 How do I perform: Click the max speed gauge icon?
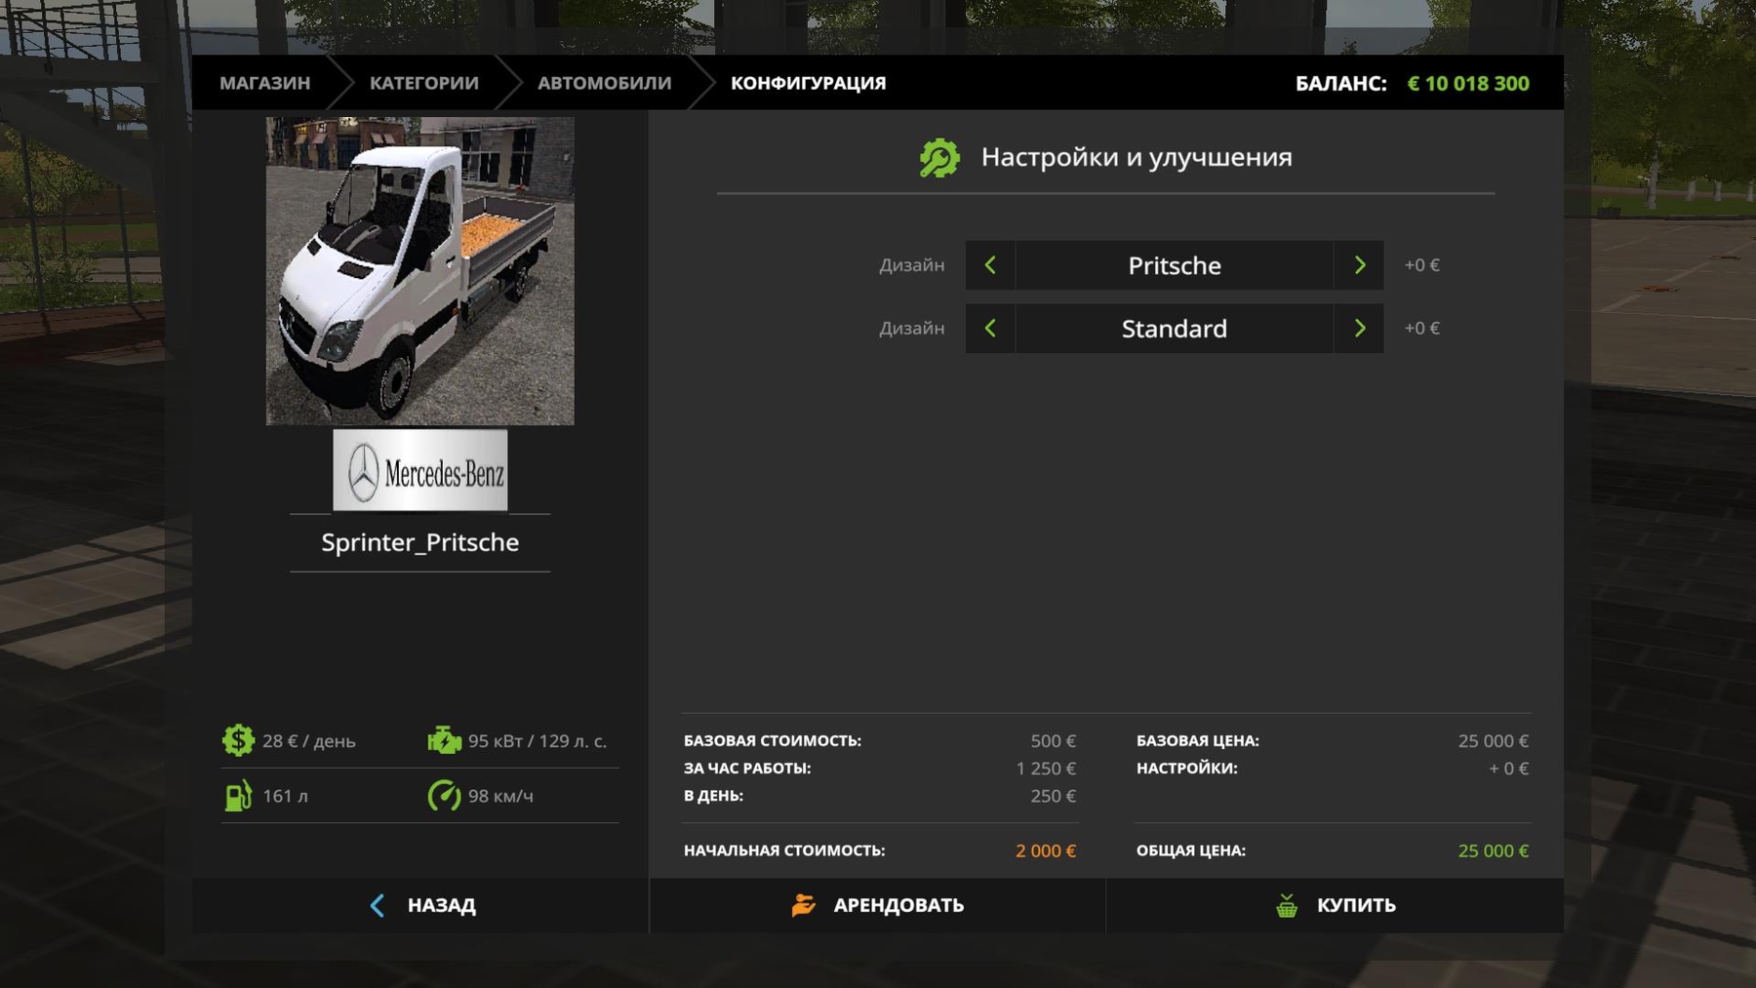444,796
